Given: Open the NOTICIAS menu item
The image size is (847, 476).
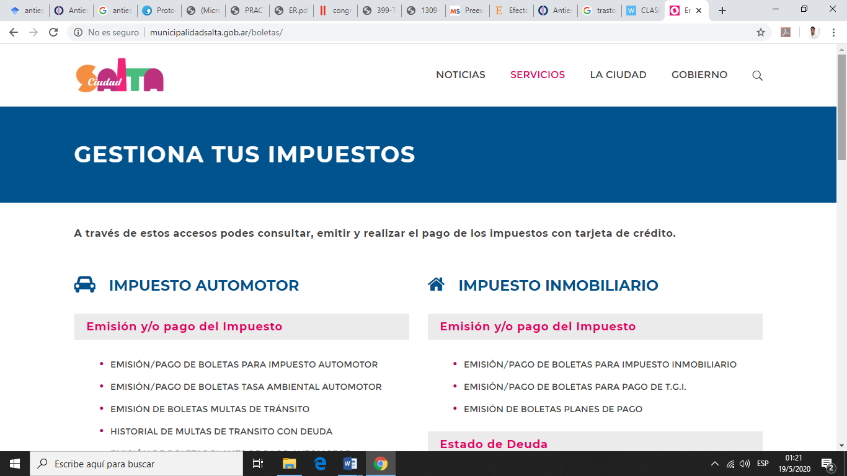Looking at the screenshot, I should 460,75.
